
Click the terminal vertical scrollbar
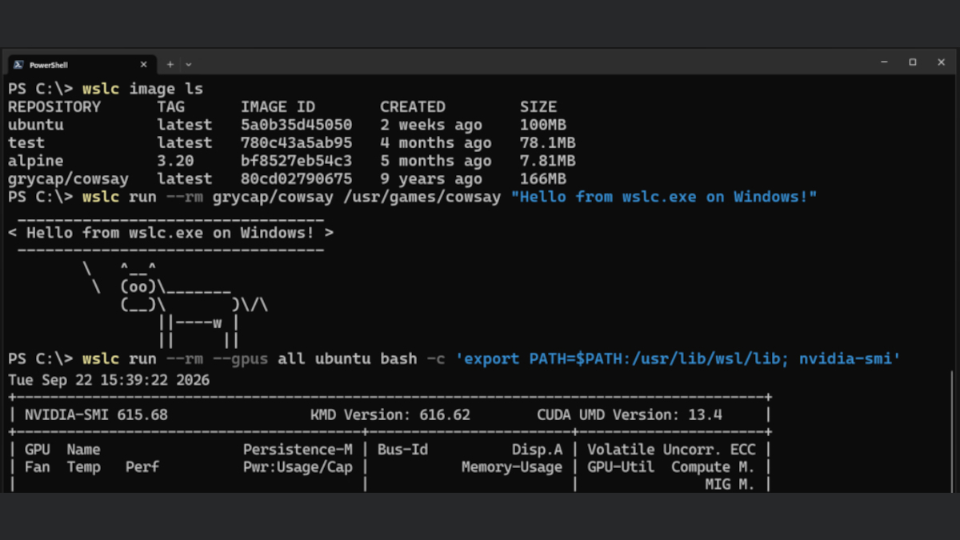click(x=951, y=432)
